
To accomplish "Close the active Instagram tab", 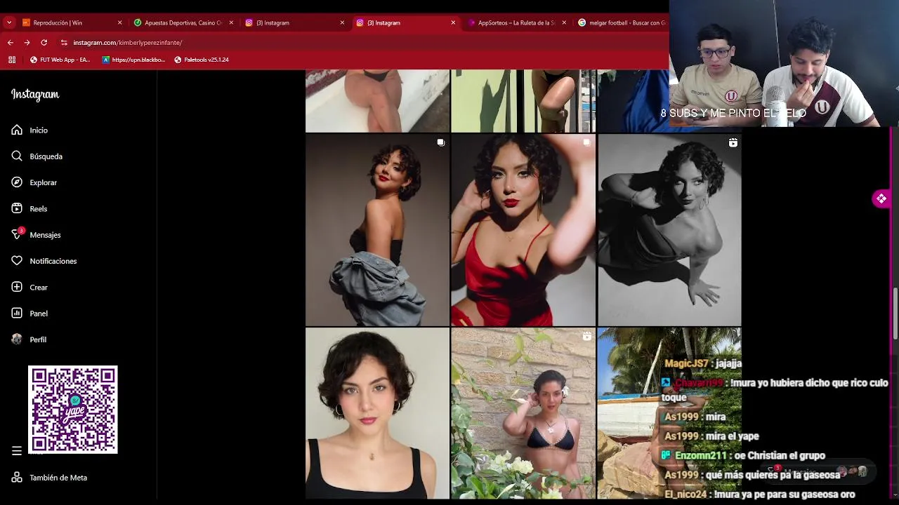I will (453, 22).
